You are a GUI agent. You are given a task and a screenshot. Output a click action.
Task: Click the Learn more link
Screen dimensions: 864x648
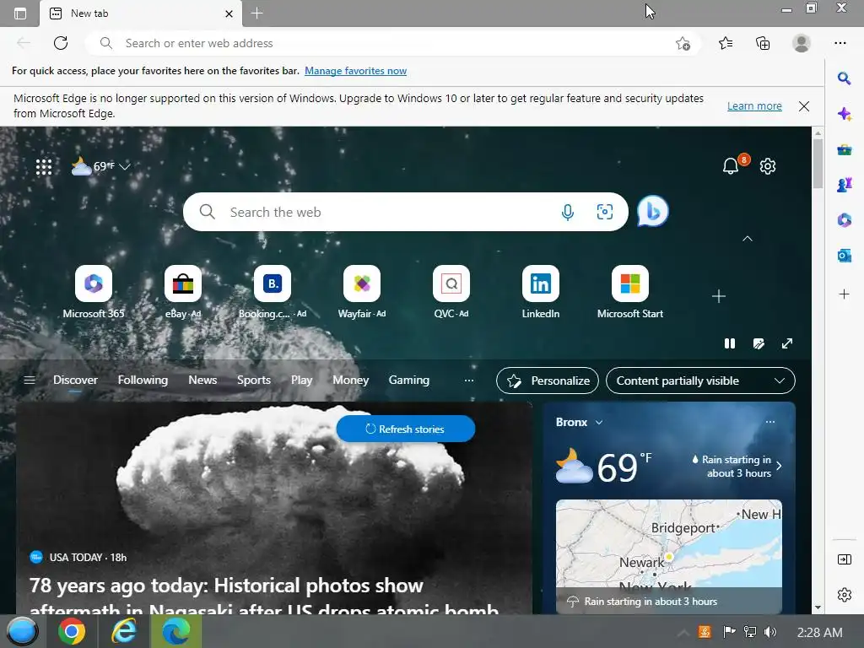click(x=754, y=105)
